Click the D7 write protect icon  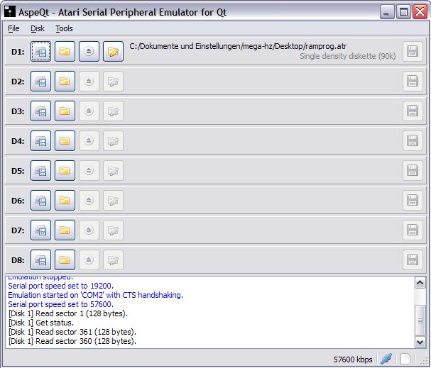pos(113,230)
